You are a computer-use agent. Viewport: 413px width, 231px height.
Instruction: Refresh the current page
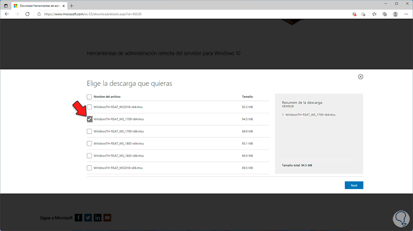[x=28, y=14]
